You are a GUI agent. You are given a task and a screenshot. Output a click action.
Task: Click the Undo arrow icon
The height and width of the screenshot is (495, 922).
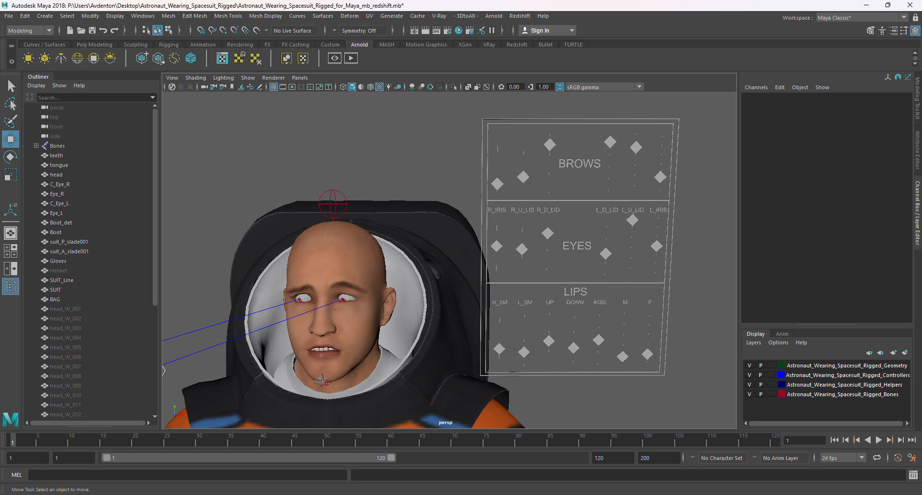pyautogui.click(x=103, y=30)
